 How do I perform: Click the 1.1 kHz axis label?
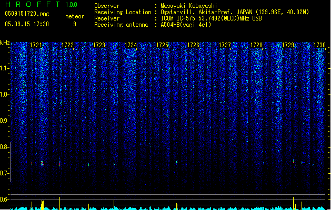pyautogui.click(x=4, y=68)
